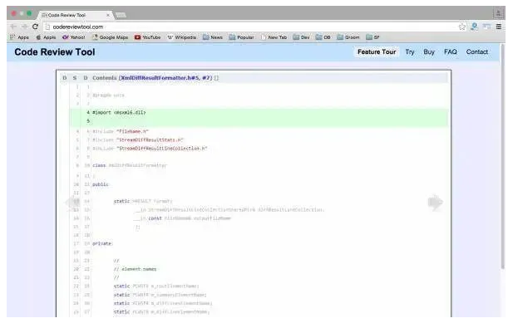The width and height of the screenshot is (513, 328).
Task: Click the browser back arrow
Action: (13, 27)
